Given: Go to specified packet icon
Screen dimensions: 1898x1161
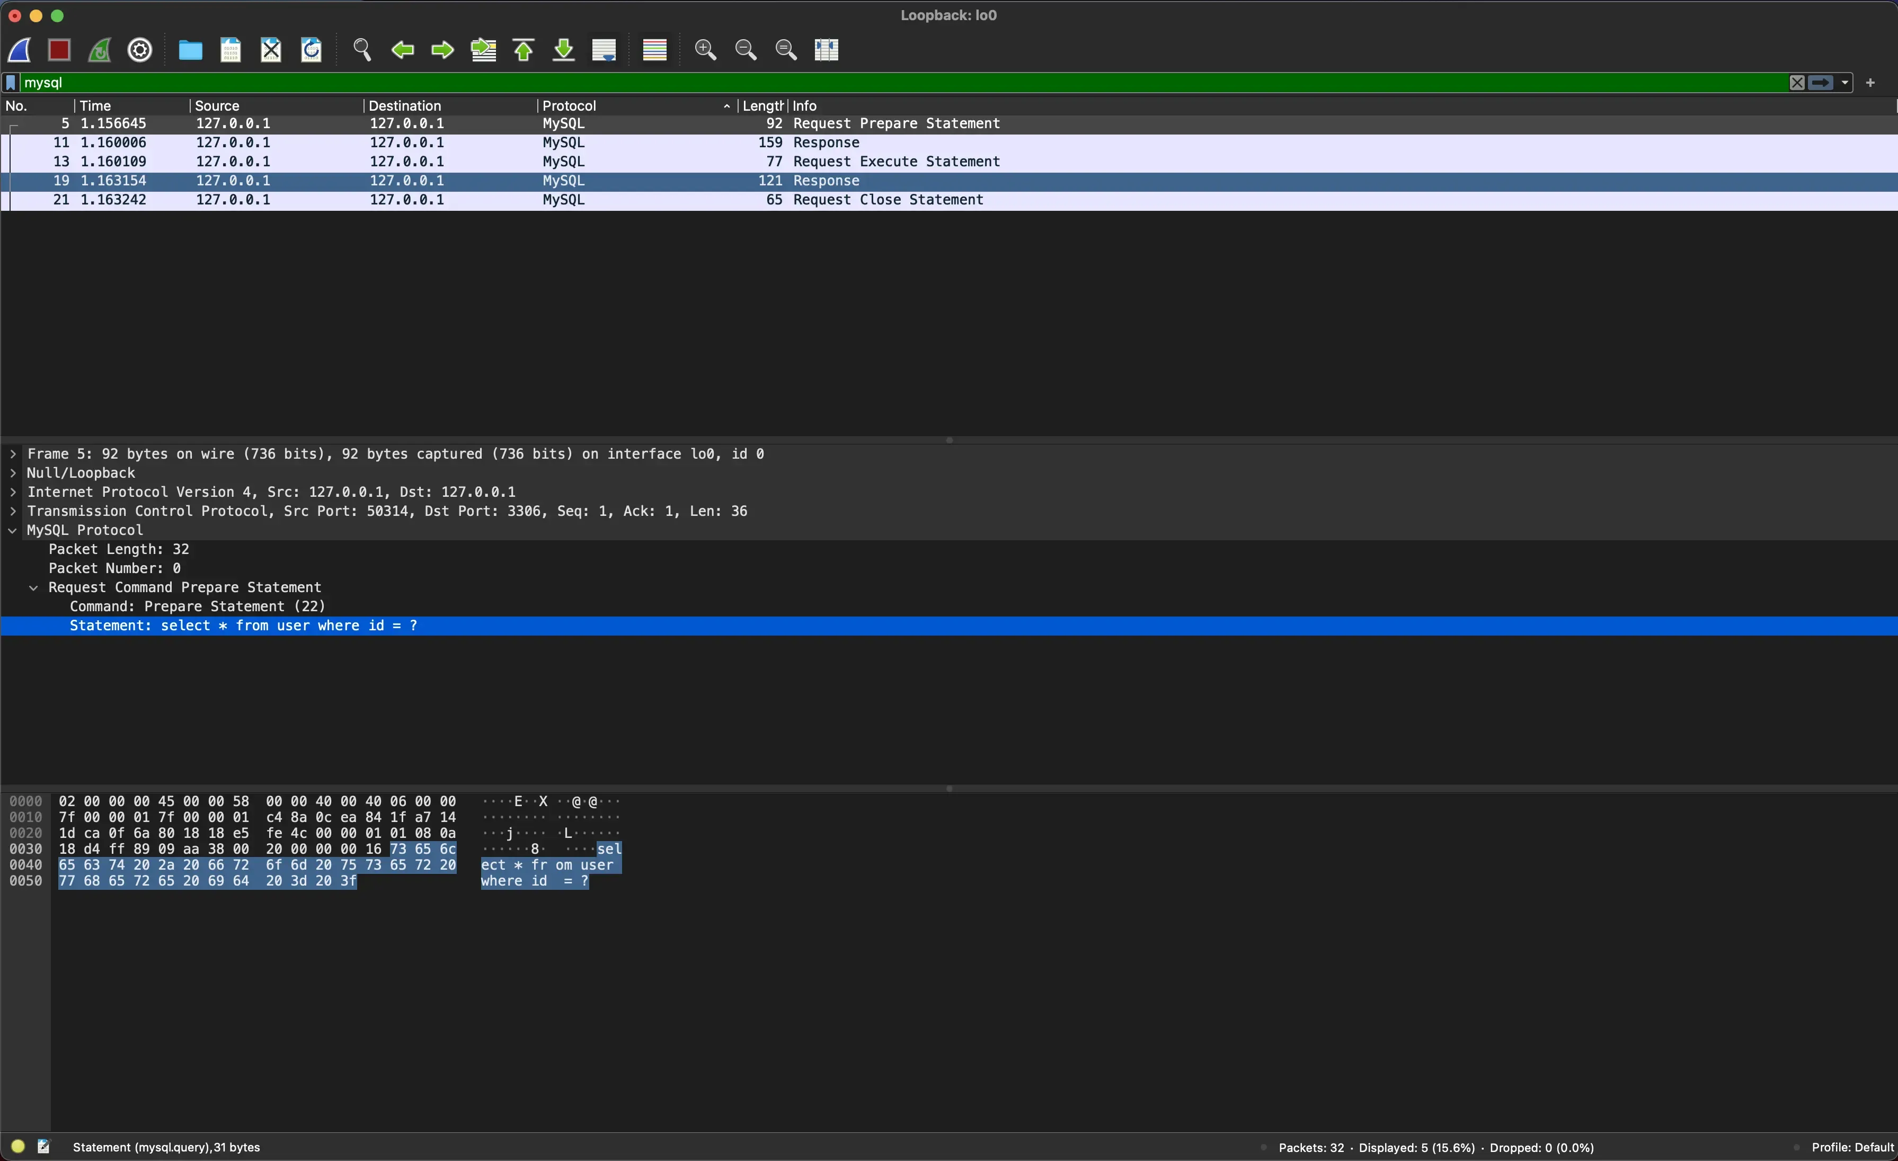Looking at the screenshot, I should click(483, 50).
